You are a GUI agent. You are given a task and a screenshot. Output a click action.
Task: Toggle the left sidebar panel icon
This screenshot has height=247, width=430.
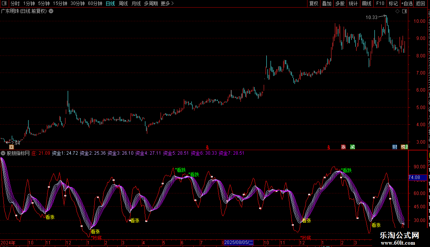[4, 3]
